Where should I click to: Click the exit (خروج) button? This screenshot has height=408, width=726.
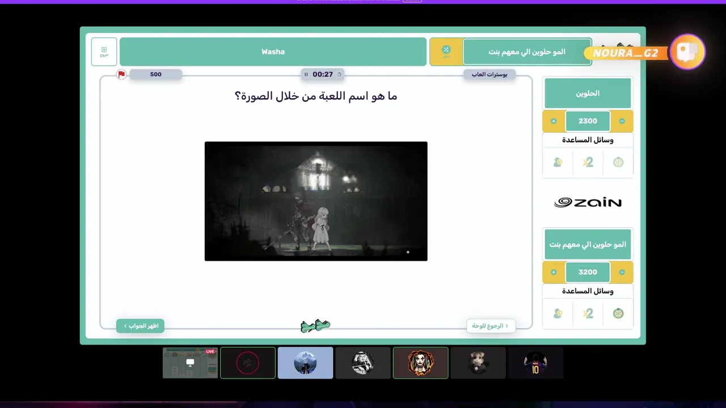pos(104,52)
